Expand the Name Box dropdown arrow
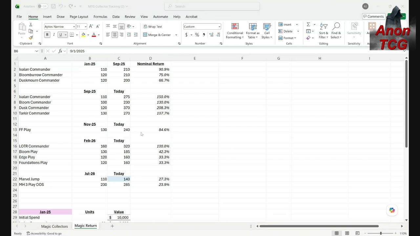The width and height of the screenshot is (420, 236). pyautogui.click(x=36, y=51)
